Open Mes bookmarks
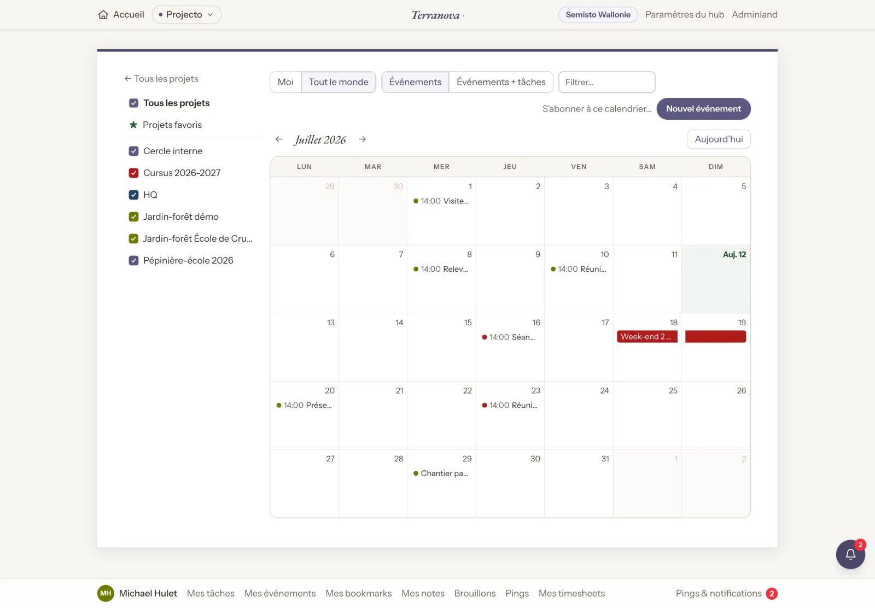The width and height of the screenshot is (875, 608). pyautogui.click(x=359, y=593)
